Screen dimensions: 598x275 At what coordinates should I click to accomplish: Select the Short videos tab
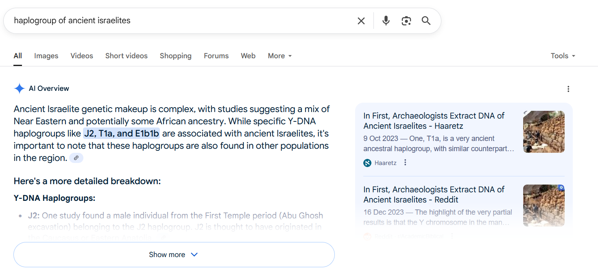point(127,56)
